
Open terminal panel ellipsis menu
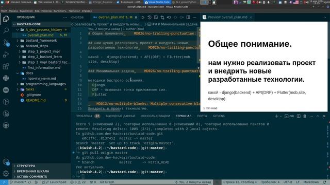coord(311,116)
